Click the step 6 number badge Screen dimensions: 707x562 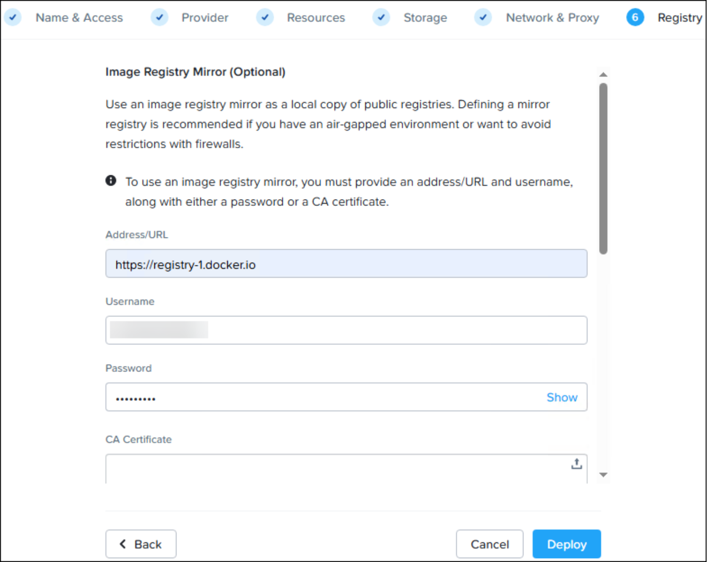coord(635,17)
